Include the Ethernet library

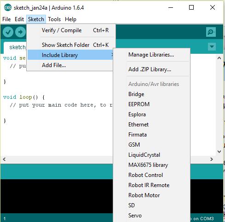(151, 125)
